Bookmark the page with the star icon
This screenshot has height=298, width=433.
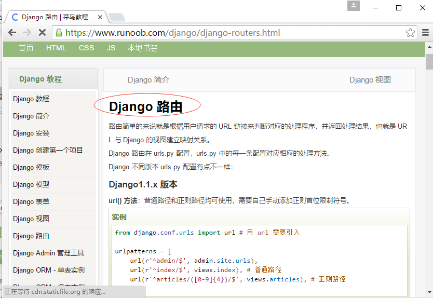[x=410, y=33]
